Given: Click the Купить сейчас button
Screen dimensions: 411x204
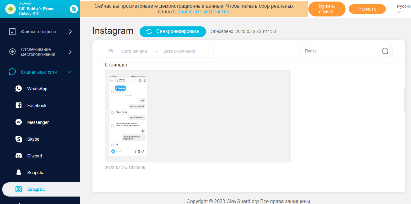Looking at the screenshot, I should click(x=327, y=9).
